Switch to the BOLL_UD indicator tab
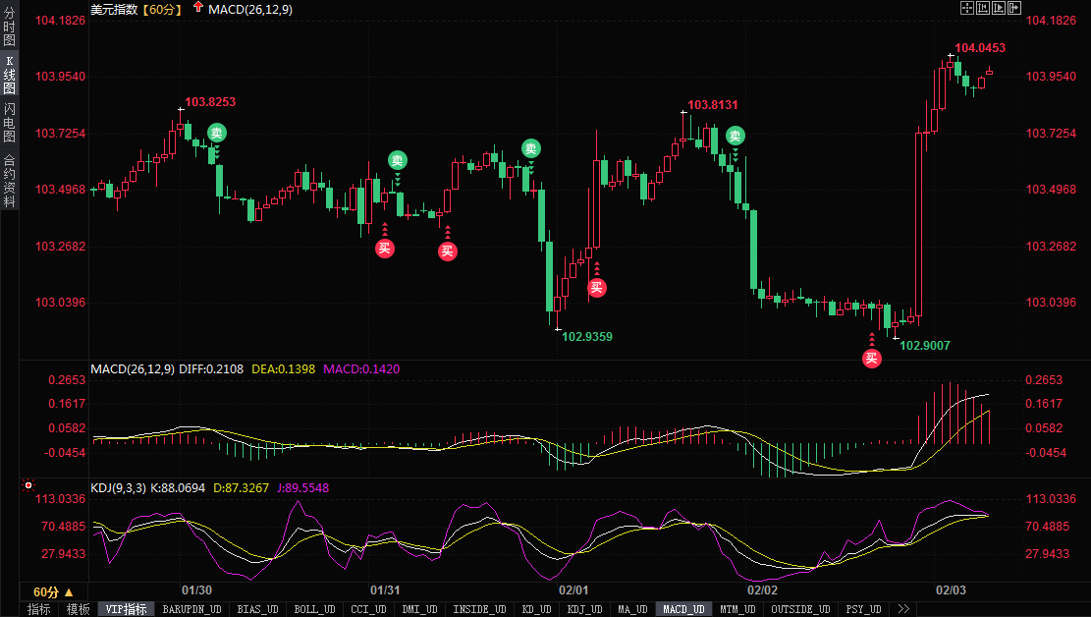 click(314, 609)
